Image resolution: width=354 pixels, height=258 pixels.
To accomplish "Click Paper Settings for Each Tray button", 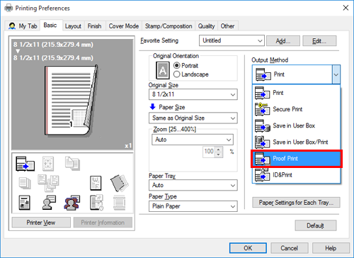I will tap(296, 203).
